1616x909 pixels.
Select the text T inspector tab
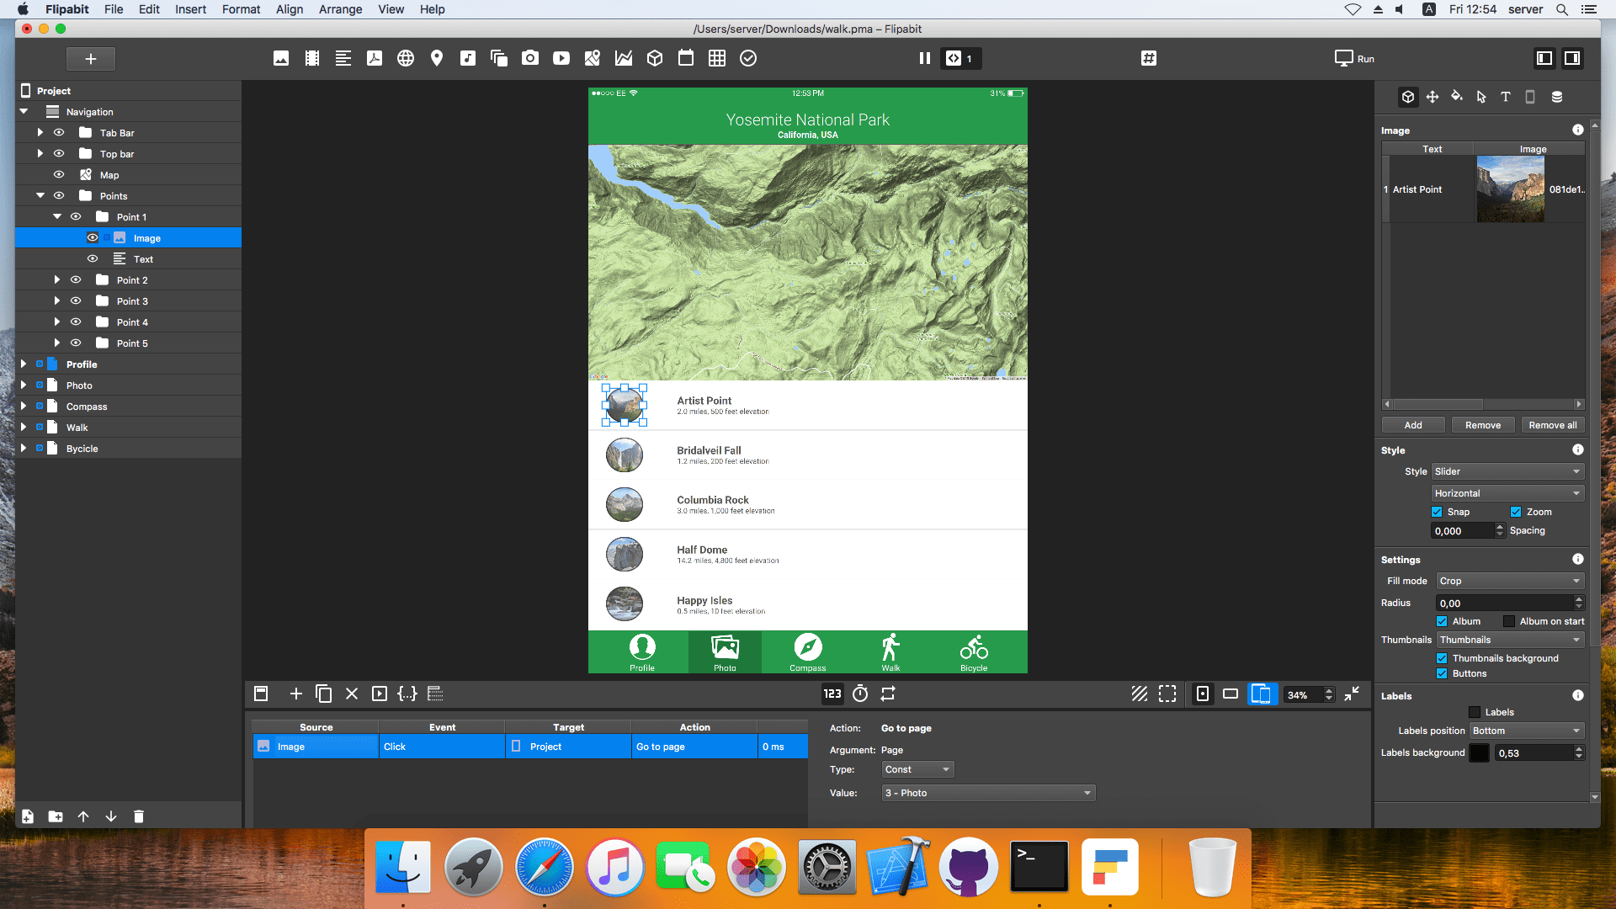click(x=1506, y=97)
